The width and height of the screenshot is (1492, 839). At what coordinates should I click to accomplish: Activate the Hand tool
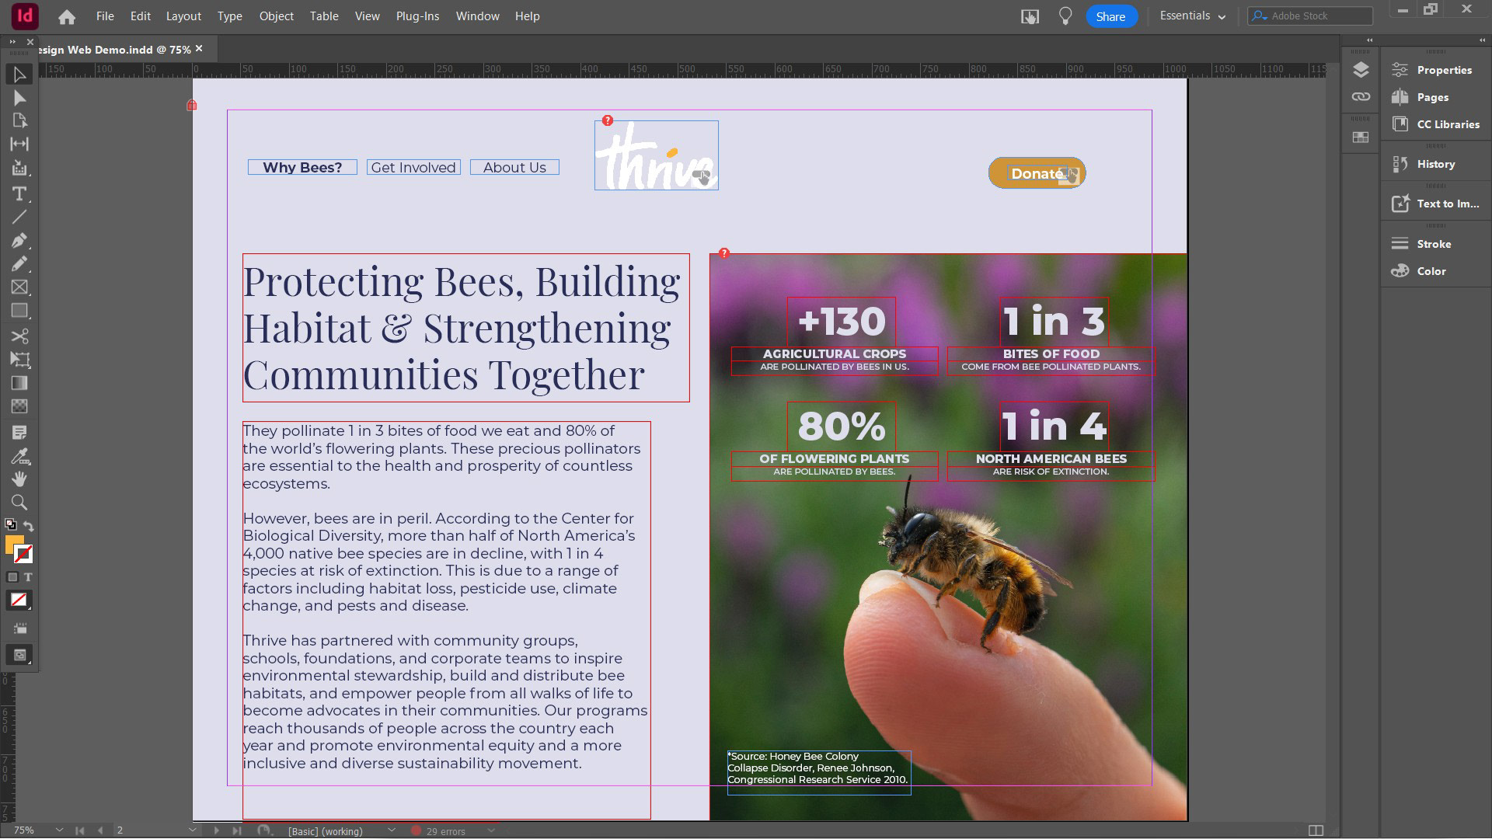(x=19, y=479)
